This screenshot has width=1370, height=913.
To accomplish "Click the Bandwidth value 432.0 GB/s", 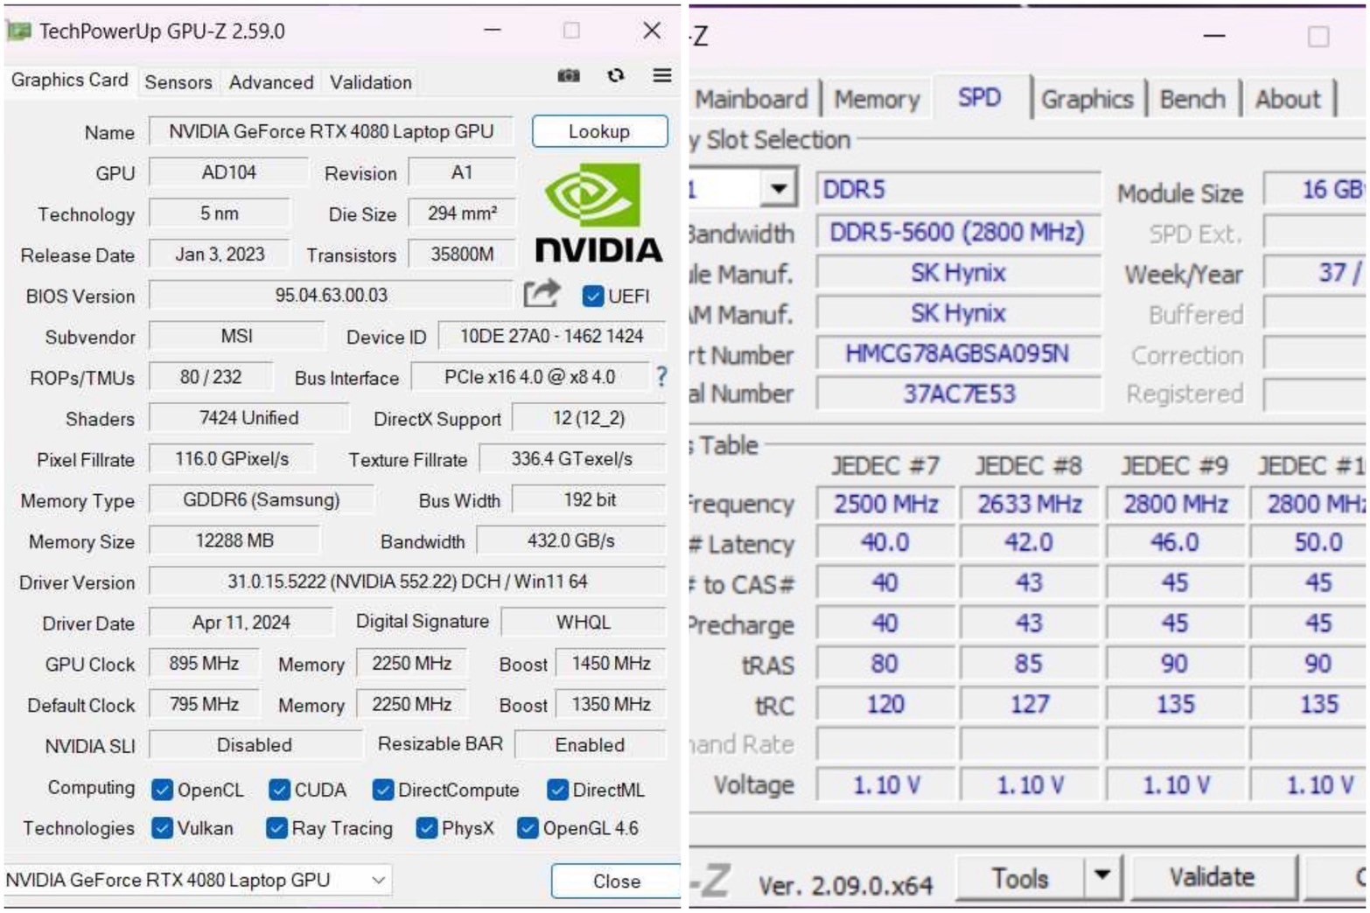I will coord(570,540).
